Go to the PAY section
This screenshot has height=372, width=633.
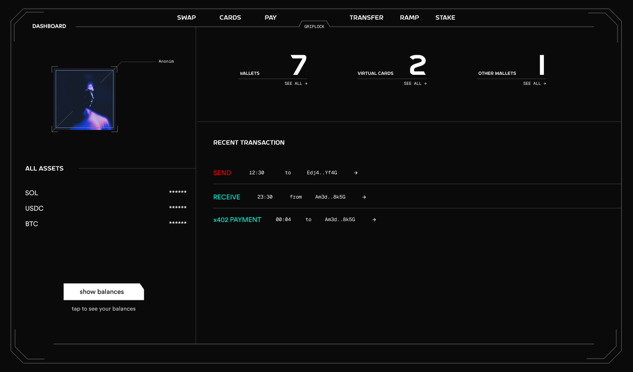270,18
